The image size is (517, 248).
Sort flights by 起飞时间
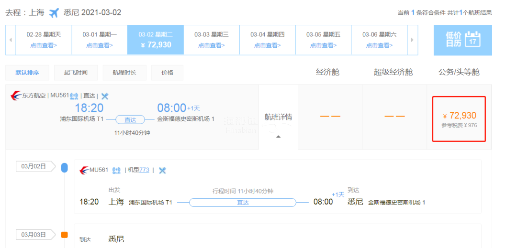(76, 73)
